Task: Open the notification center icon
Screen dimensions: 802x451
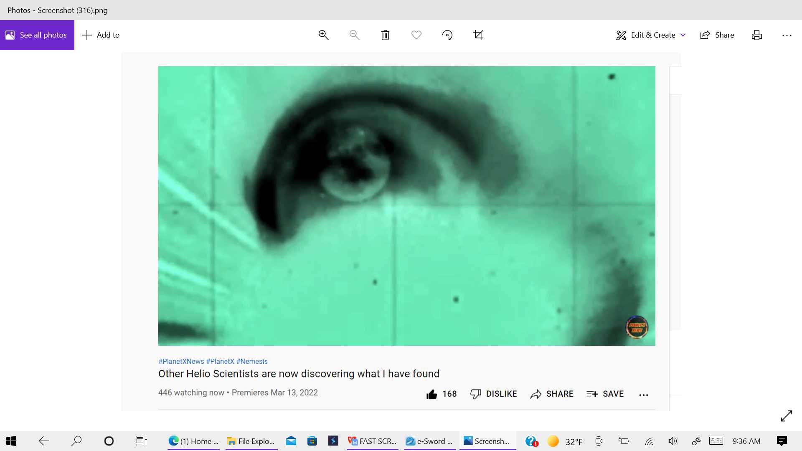Action: click(782, 441)
